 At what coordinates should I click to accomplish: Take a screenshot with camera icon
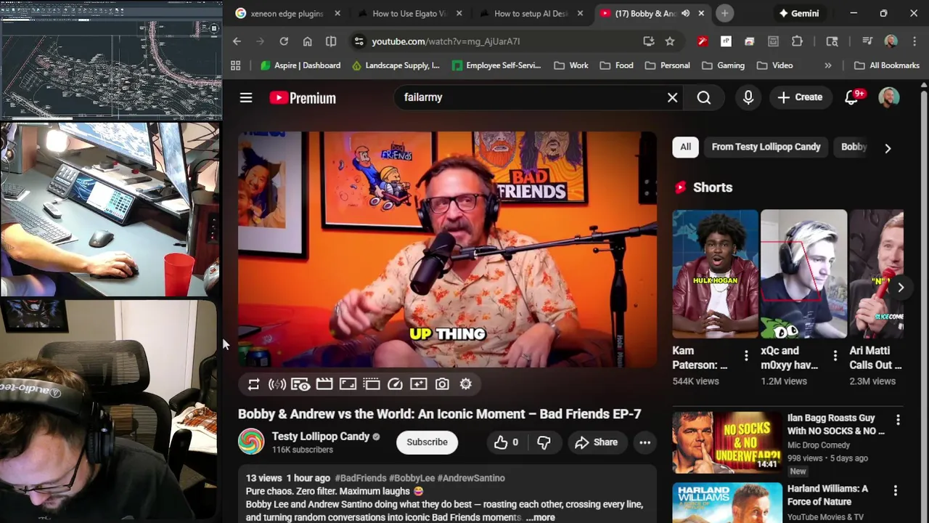pyautogui.click(x=442, y=384)
